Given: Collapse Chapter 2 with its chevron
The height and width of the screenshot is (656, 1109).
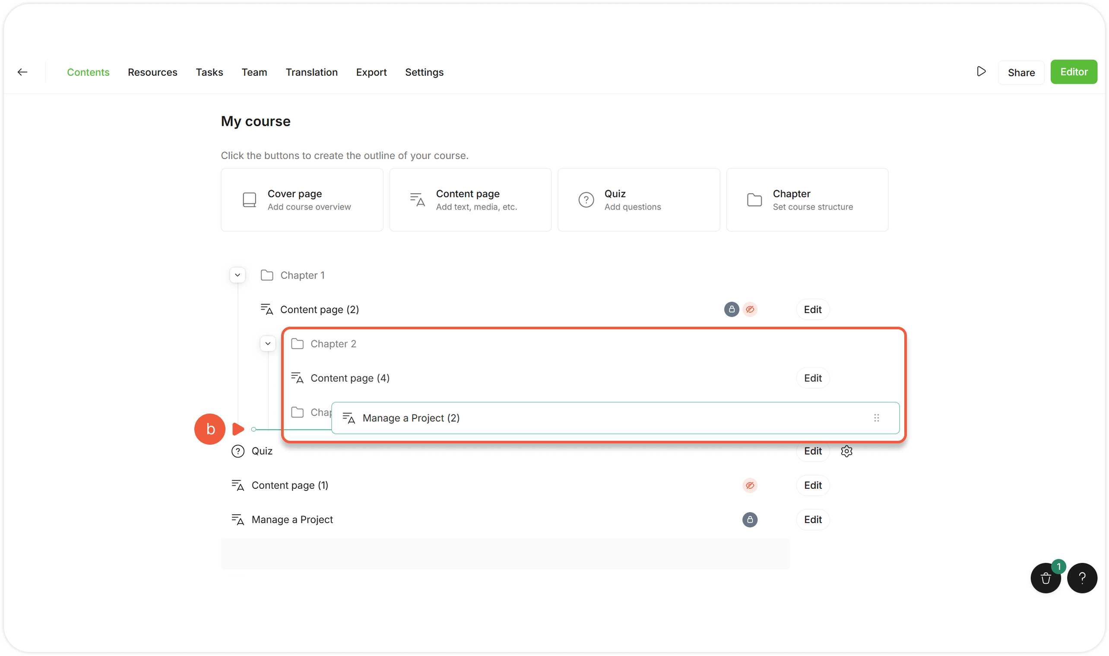Looking at the screenshot, I should pyautogui.click(x=268, y=344).
